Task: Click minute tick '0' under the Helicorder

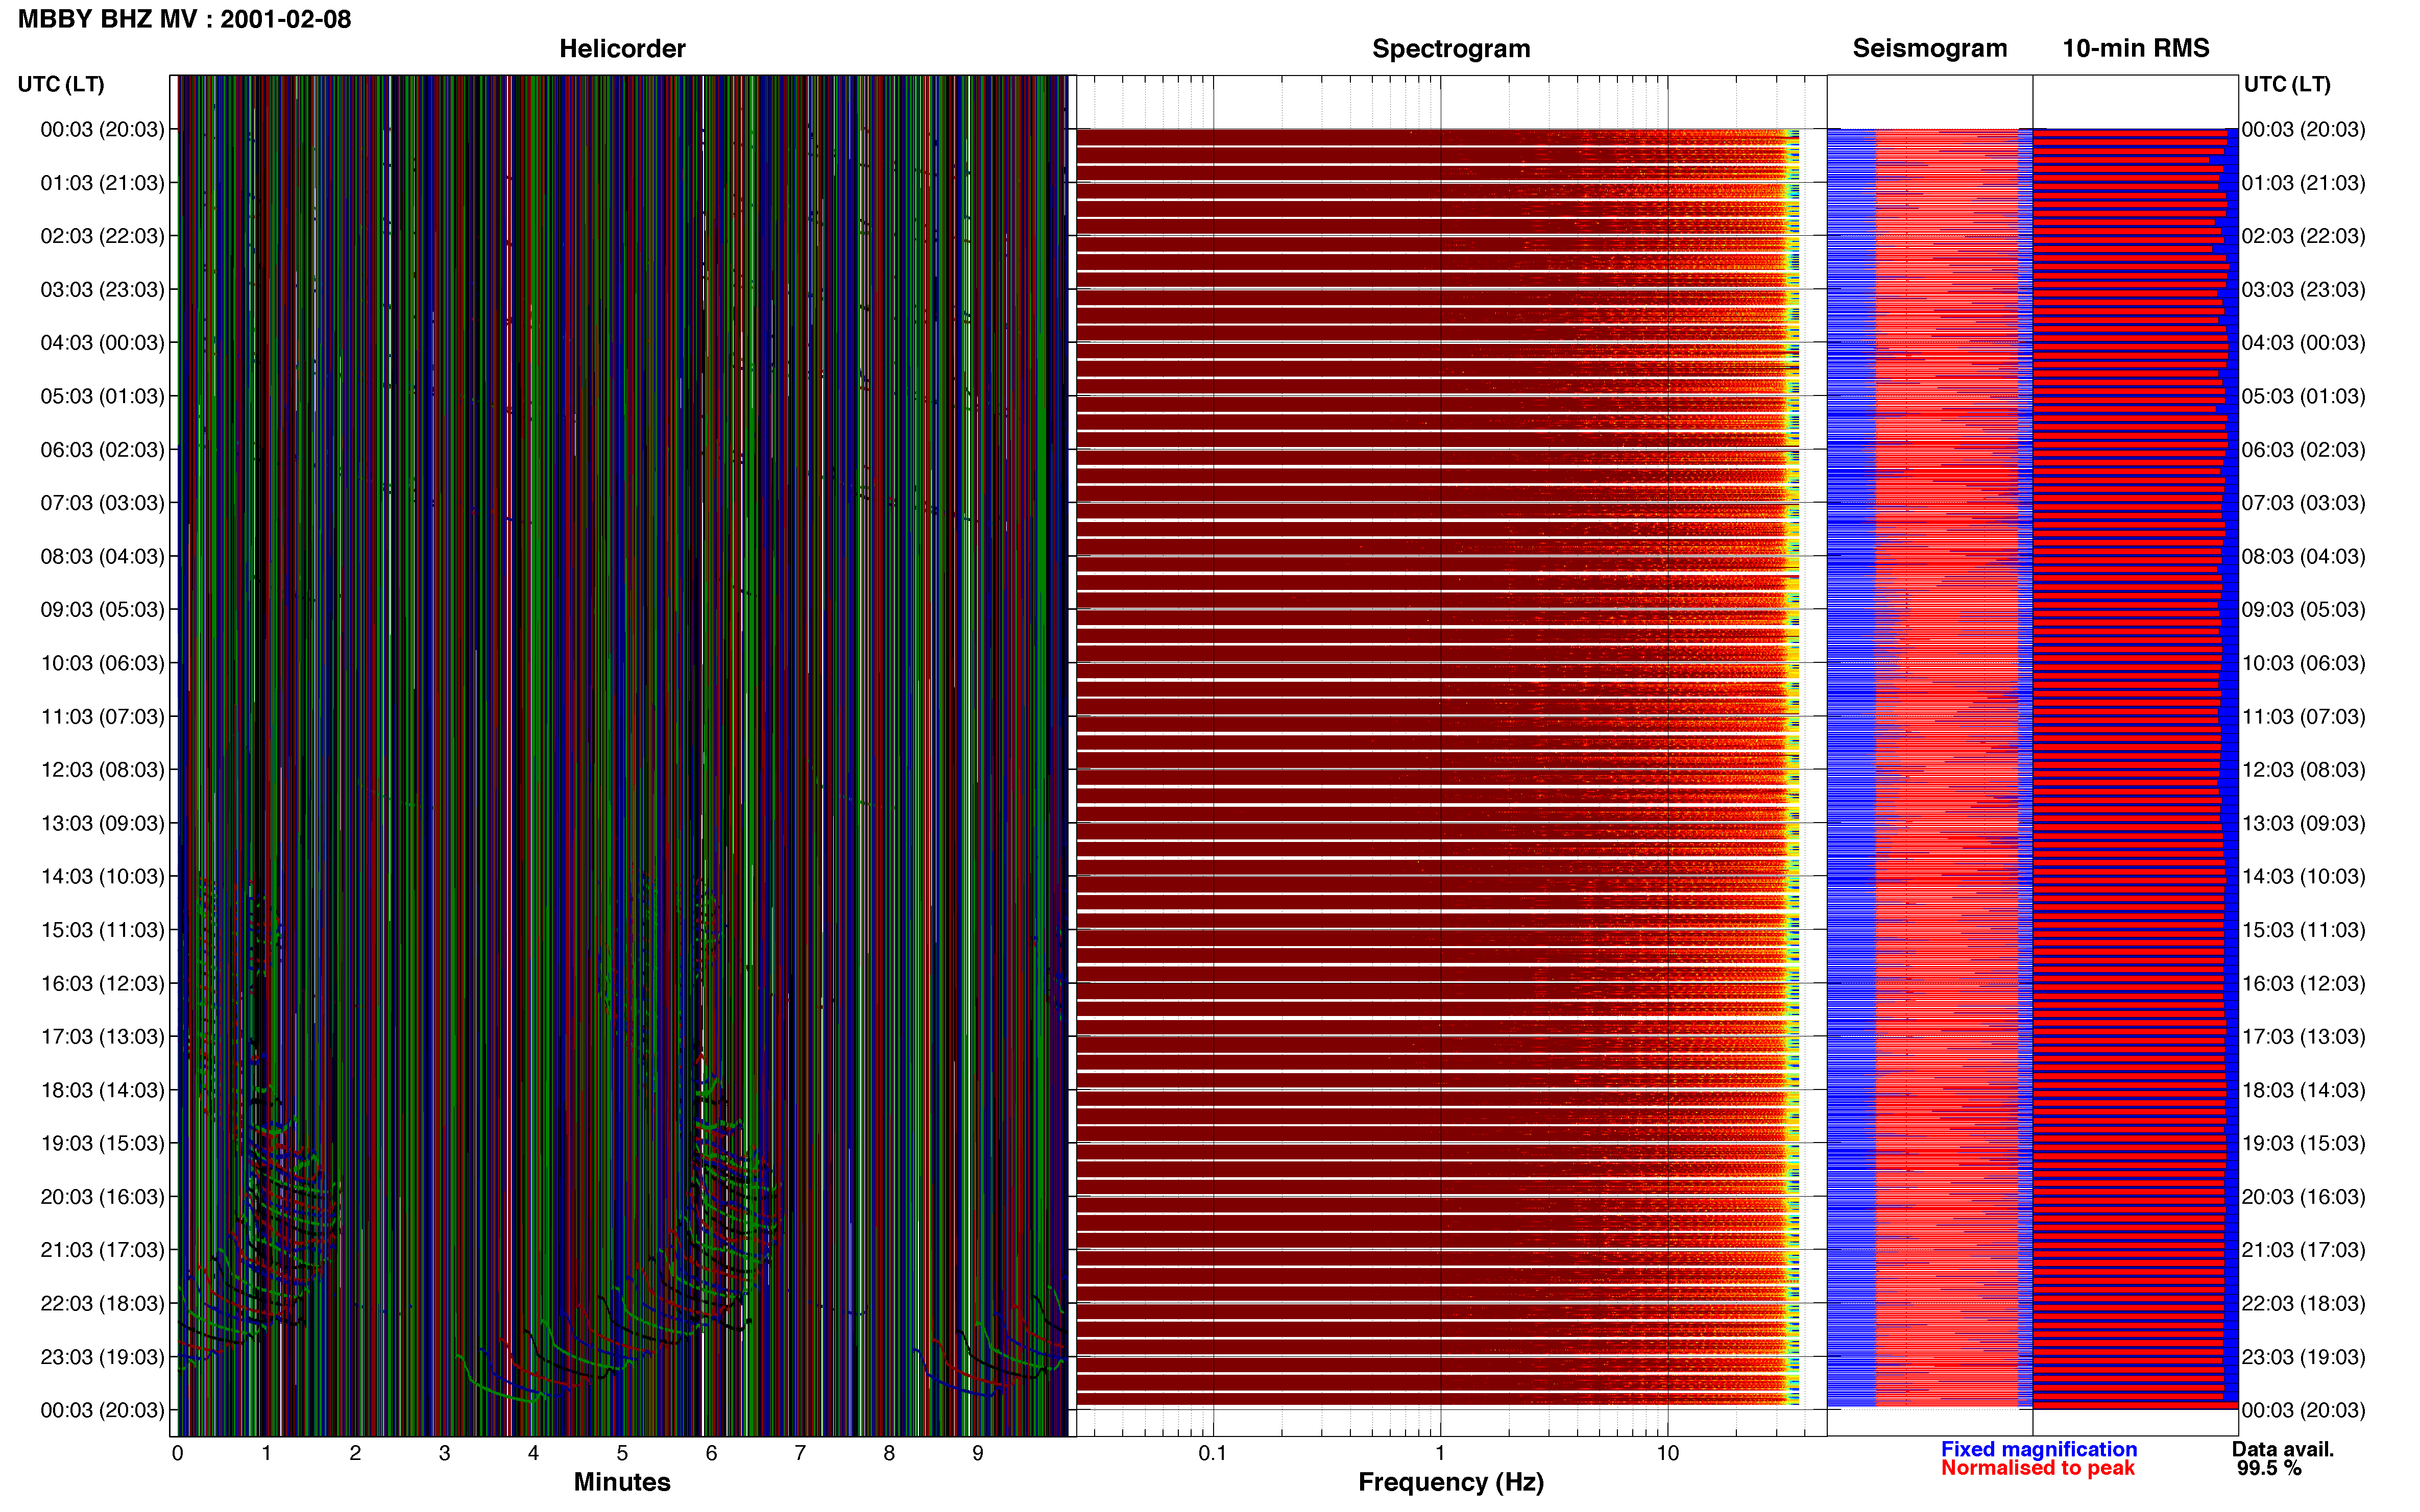Action: 178,1453
